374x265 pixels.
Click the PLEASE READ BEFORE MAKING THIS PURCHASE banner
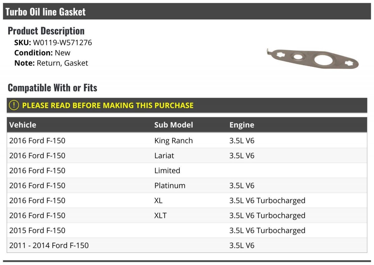187,105
